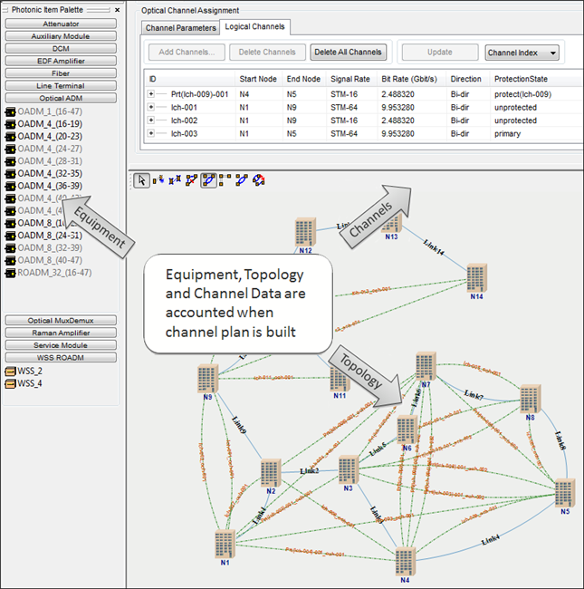
Task: Click the unhighlighted blue-ellipse channel tool
Action: [x=242, y=180]
